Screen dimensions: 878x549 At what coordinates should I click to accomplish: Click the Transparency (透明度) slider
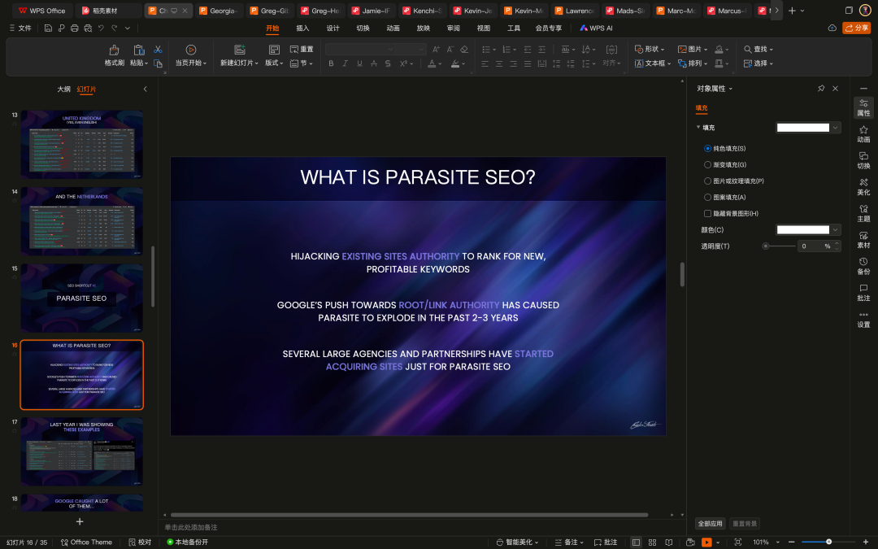(779, 246)
